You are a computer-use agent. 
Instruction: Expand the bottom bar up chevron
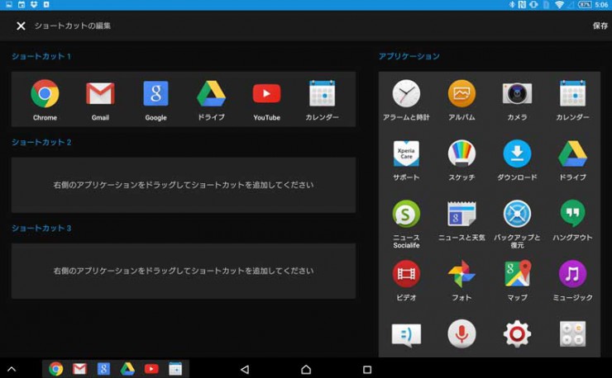pyautogui.click(x=12, y=369)
